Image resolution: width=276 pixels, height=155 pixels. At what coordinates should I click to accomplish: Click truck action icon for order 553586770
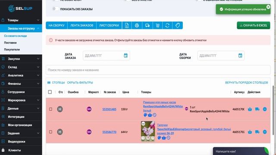[x=257, y=132]
